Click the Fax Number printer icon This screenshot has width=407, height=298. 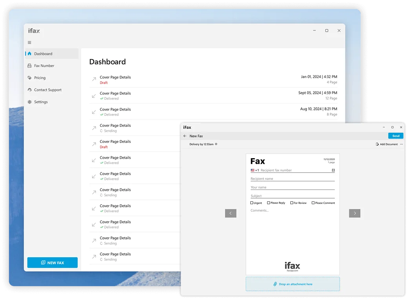[29, 66]
